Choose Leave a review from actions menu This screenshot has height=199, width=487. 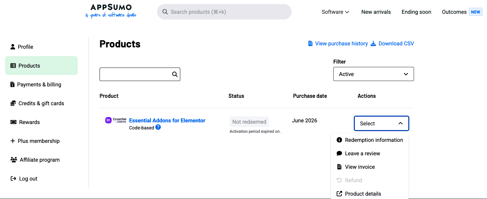(370, 153)
